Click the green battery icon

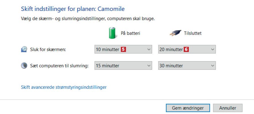point(113,33)
